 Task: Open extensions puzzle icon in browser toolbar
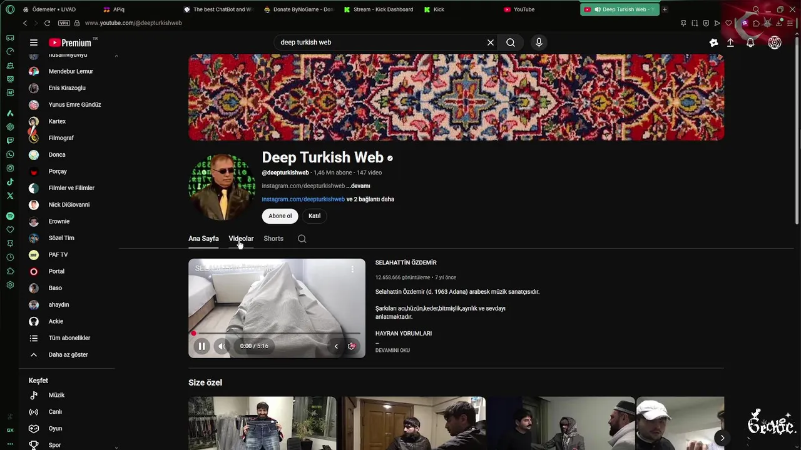click(x=756, y=23)
